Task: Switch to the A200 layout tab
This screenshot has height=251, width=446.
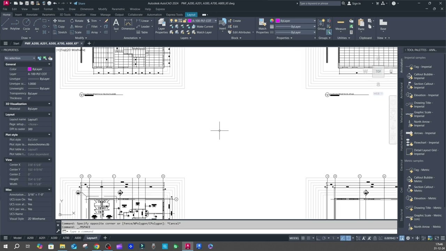Action: (x=30, y=238)
